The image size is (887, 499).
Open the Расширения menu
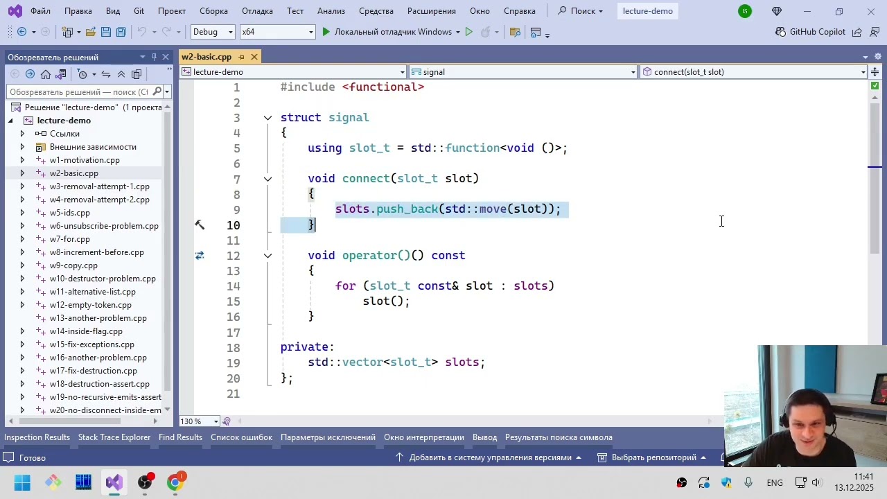coord(432,11)
